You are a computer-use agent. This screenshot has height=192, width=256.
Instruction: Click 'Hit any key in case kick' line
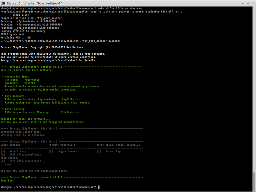(42, 122)
